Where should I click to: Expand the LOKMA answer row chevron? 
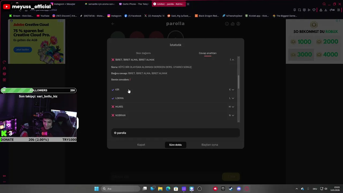233,98
